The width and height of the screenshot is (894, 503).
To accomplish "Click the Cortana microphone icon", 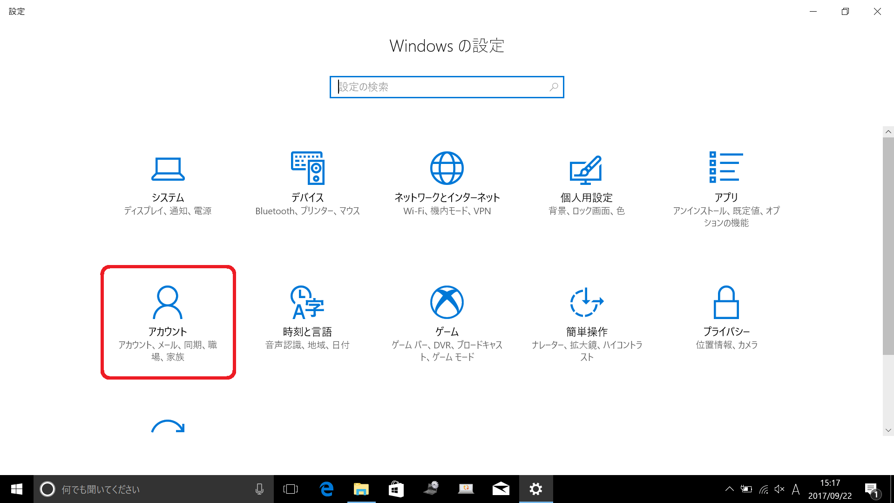I will pyautogui.click(x=259, y=489).
